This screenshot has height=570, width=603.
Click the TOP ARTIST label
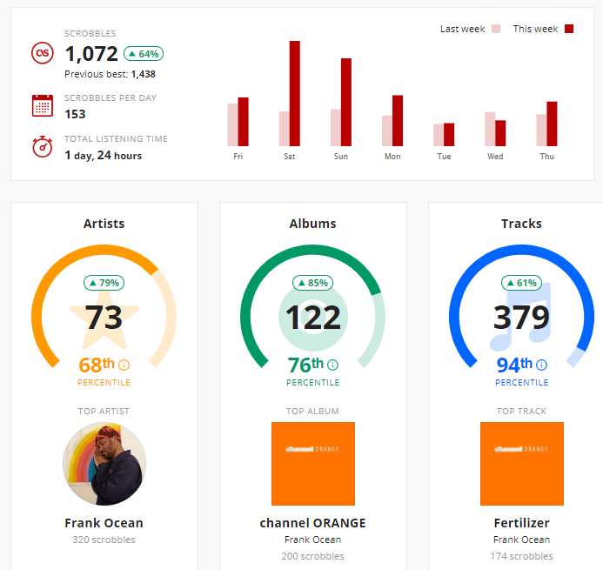coord(104,411)
